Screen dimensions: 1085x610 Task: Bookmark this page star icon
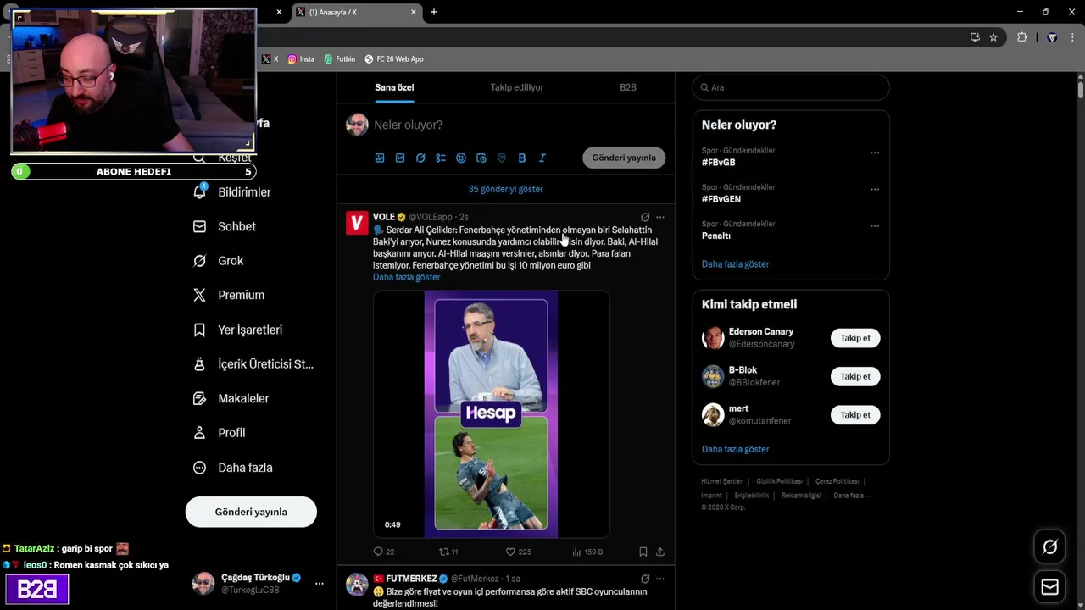tap(993, 37)
